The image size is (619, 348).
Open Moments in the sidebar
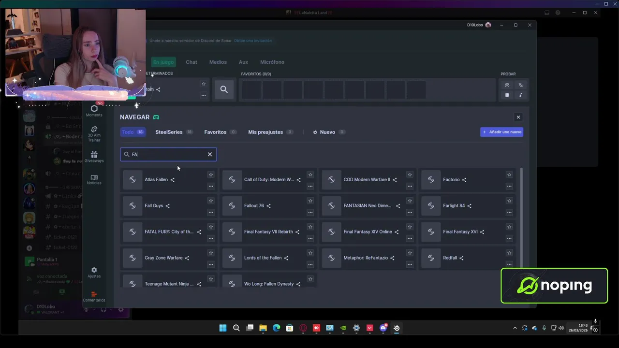pyautogui.click(x=94, y=111)
